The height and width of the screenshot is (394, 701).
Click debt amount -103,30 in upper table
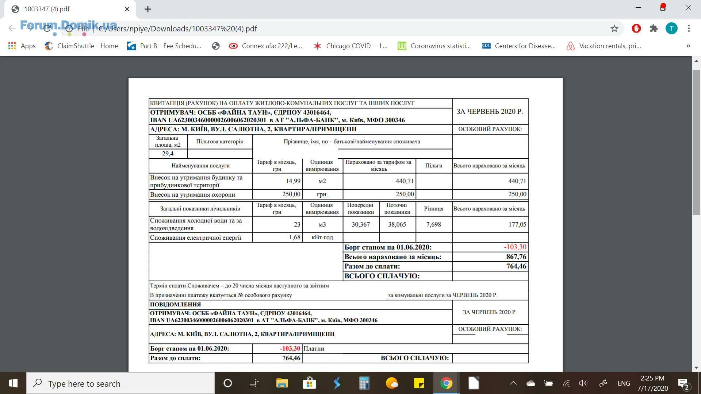(515, 247)
